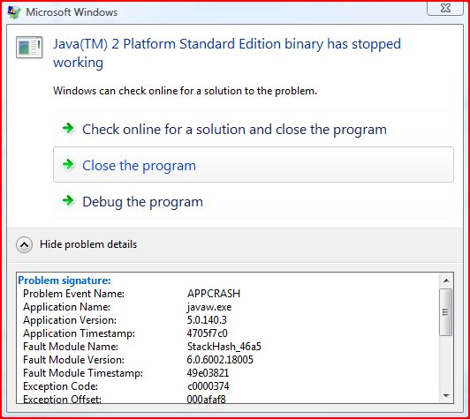Viewport: 470px width, 419px height.
Task: Click the Java binary has stopped working heading
Action: pyautogui.click(x=227, y=53)
